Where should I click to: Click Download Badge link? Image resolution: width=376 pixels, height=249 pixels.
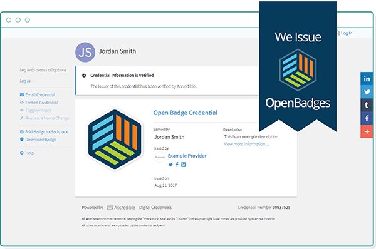[x=38, y=140]
